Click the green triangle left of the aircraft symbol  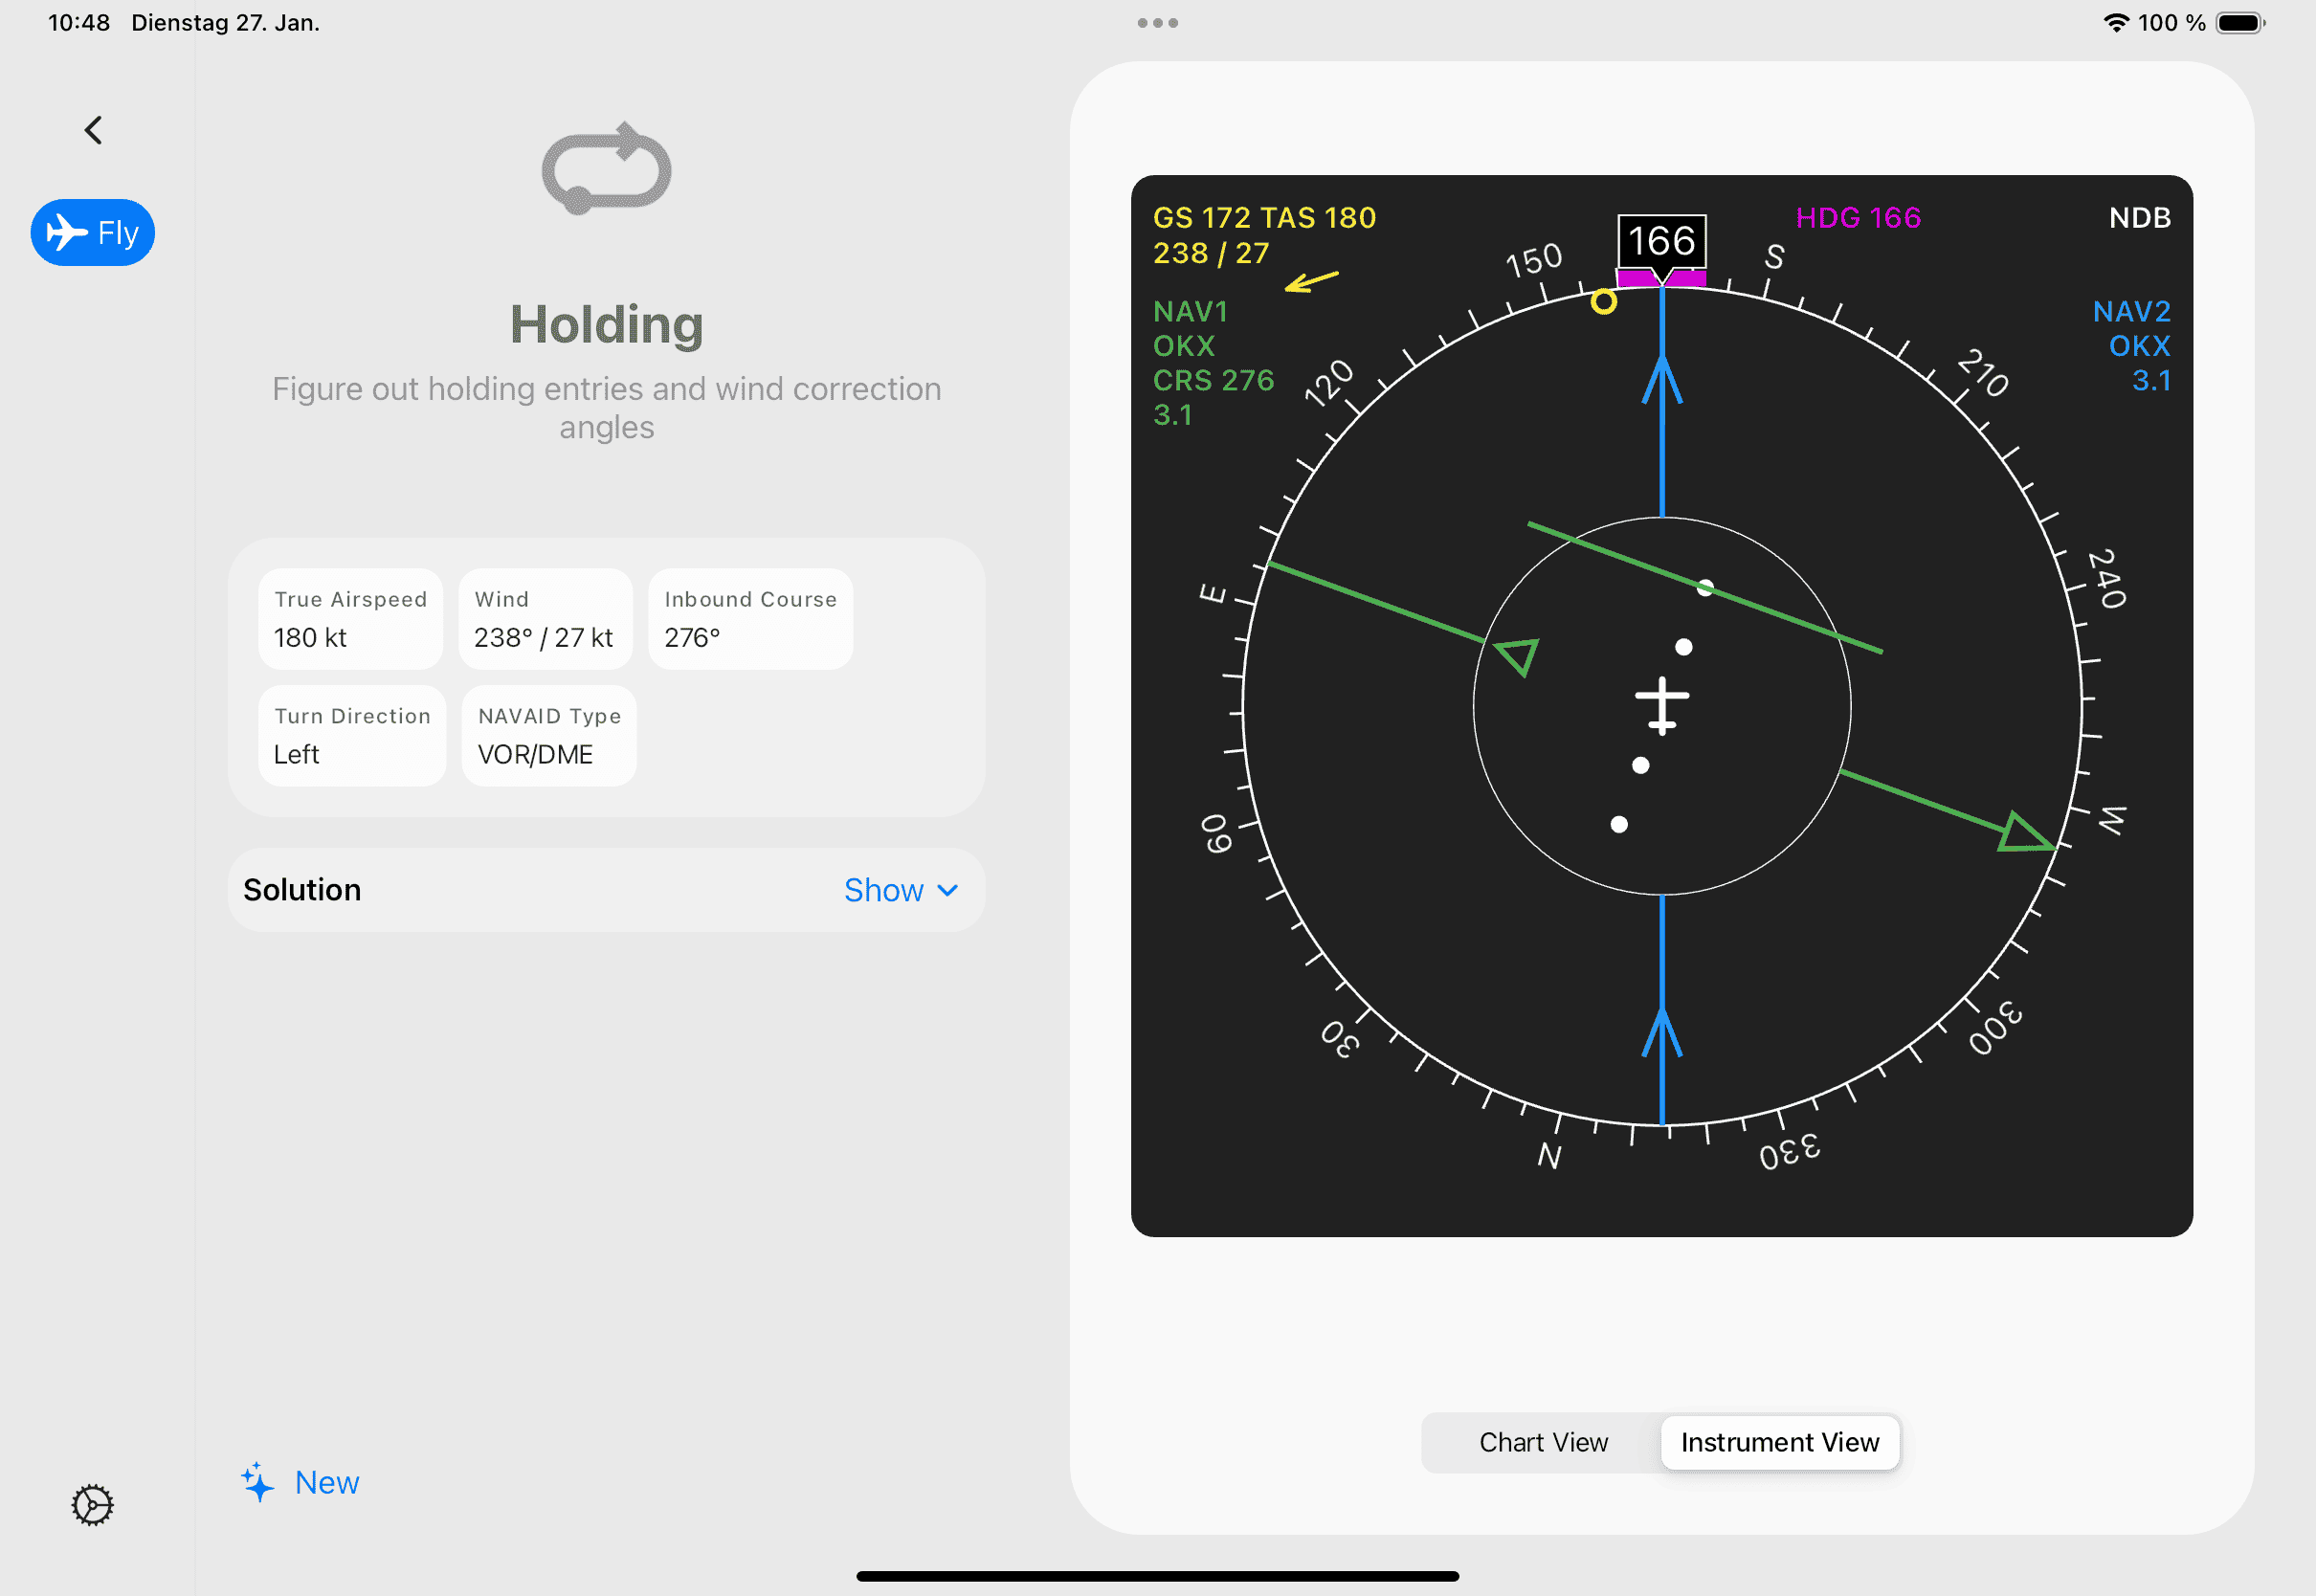coord(1518,657)
